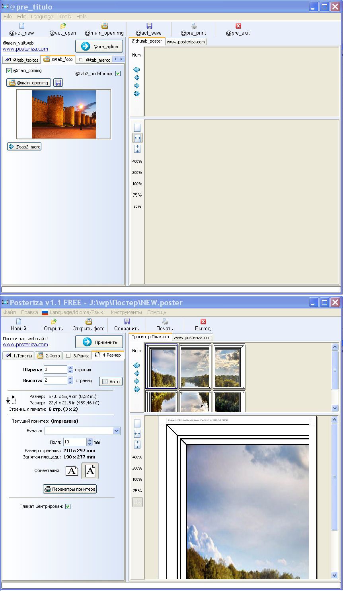Expand options with @tab2_more button
Viewport: 343px width, 591px height.
click(x=24, y=147)
